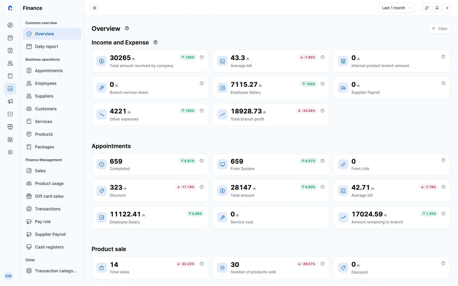Click the settings gear icon in the left rail
The image size is (458, 286).
(10, 152)
